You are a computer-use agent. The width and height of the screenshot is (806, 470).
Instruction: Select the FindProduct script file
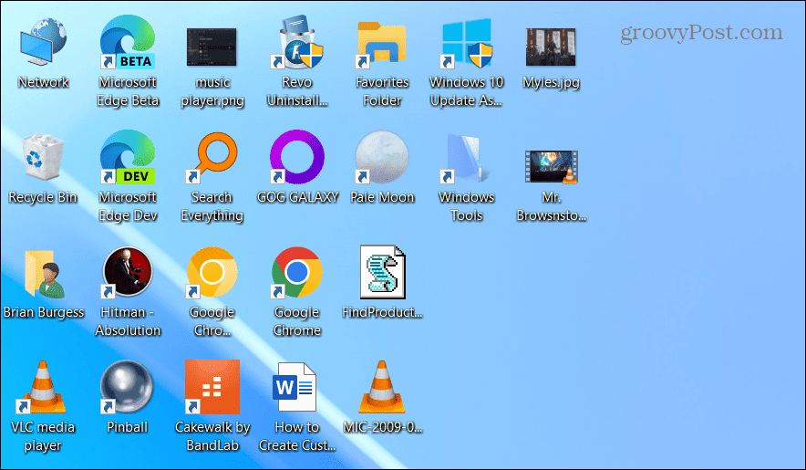(x=382, y=274)
